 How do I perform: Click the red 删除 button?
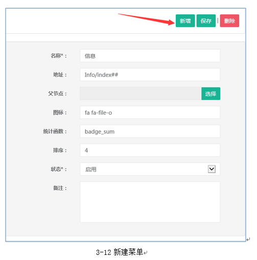(229, 21)
